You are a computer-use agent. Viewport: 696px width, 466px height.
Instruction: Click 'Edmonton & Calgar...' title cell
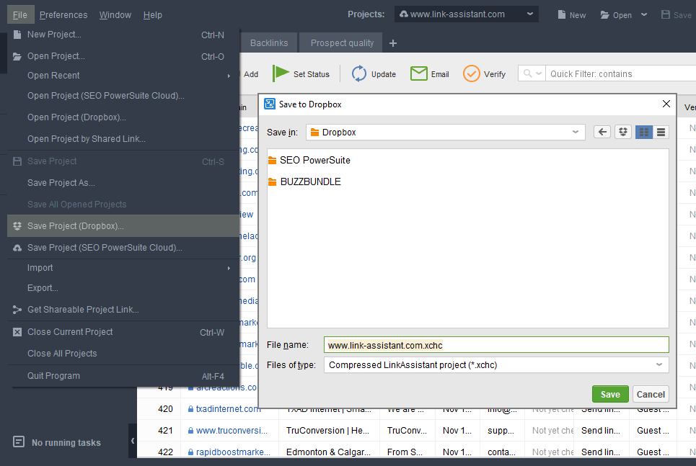click(328, 452)
